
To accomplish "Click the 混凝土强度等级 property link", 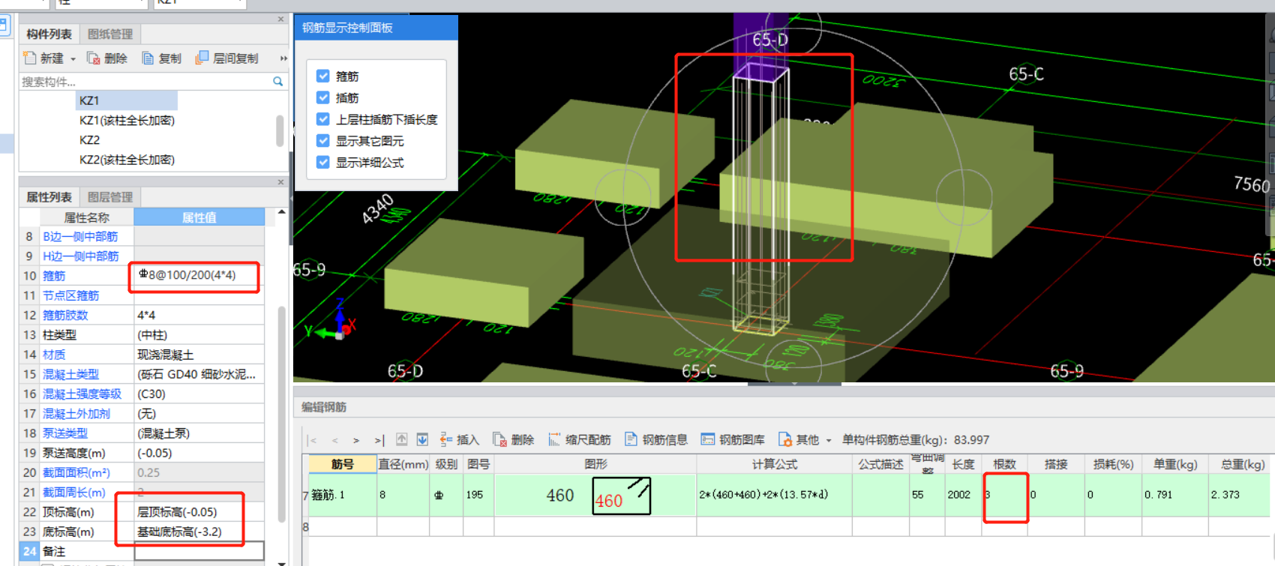I will [x=82, y=394].
